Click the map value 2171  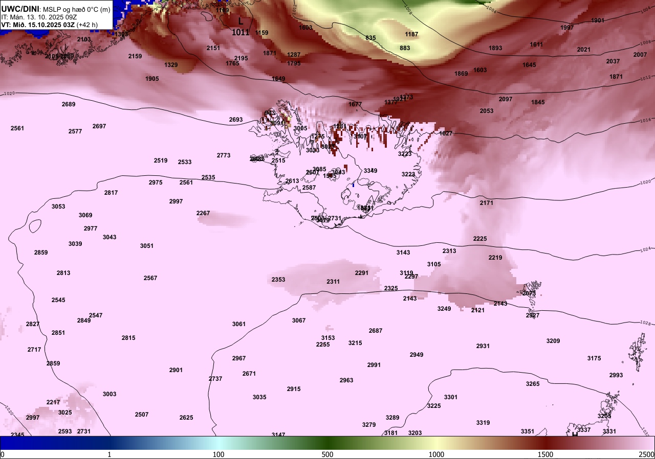(487, 203)
